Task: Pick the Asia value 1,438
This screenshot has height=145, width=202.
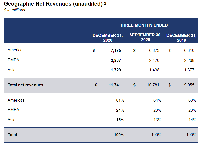Action: tap(154, 70)
